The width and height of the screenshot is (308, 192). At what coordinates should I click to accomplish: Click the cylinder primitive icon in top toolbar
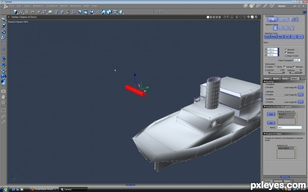15,12
